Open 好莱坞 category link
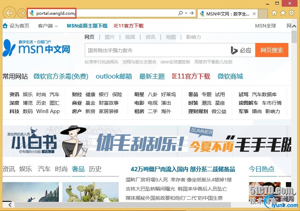This screenshot has width=300, height=211. 168,94
